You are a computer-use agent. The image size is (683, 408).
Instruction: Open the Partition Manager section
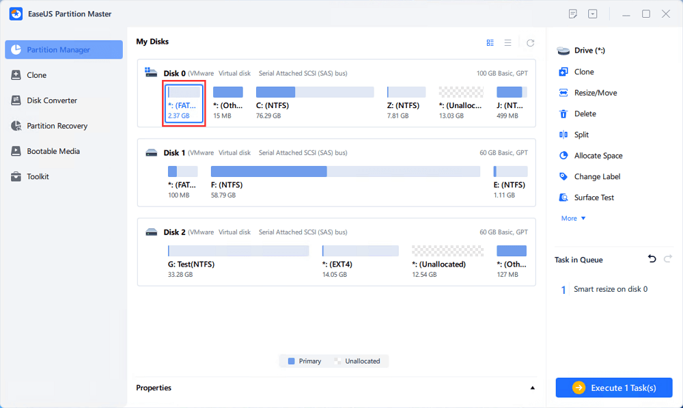pos(64,50)
